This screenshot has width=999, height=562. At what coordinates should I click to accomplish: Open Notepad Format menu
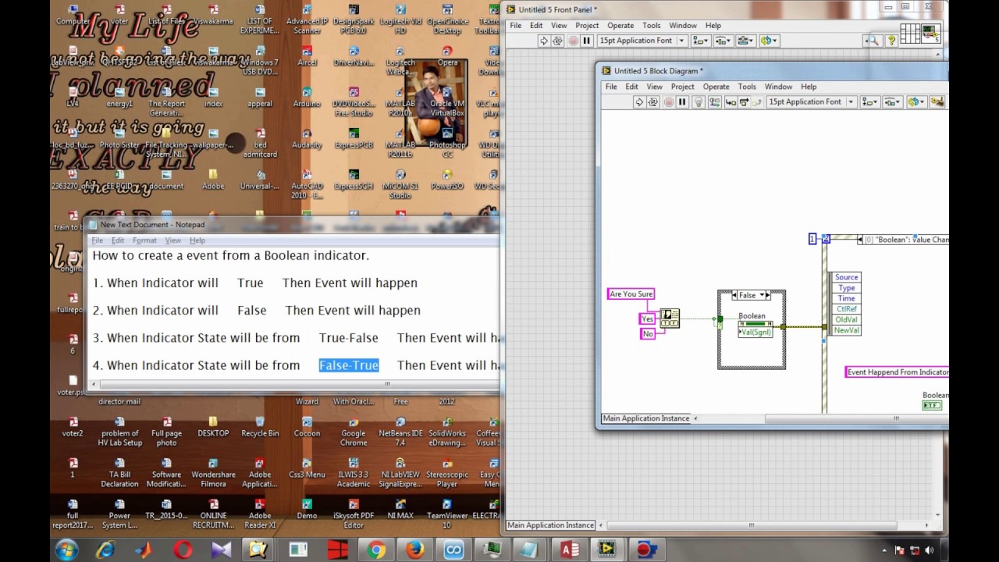click(x=144, y=240)
